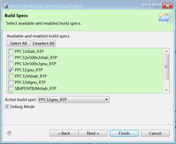The height and width of the screenshot is (144, 176).
Task: Click the Select All button
Action: coord(19,43)
